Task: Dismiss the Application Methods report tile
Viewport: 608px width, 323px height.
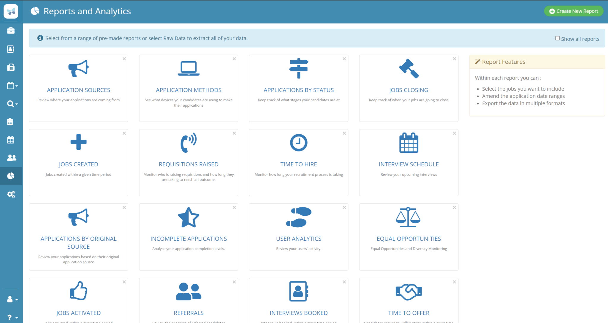Action: pos(234,59)
